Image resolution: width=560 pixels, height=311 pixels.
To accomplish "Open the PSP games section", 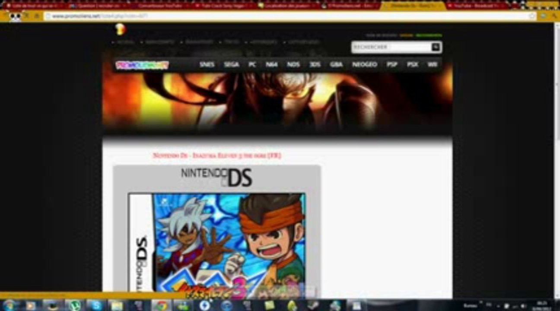I will [392, 64].
